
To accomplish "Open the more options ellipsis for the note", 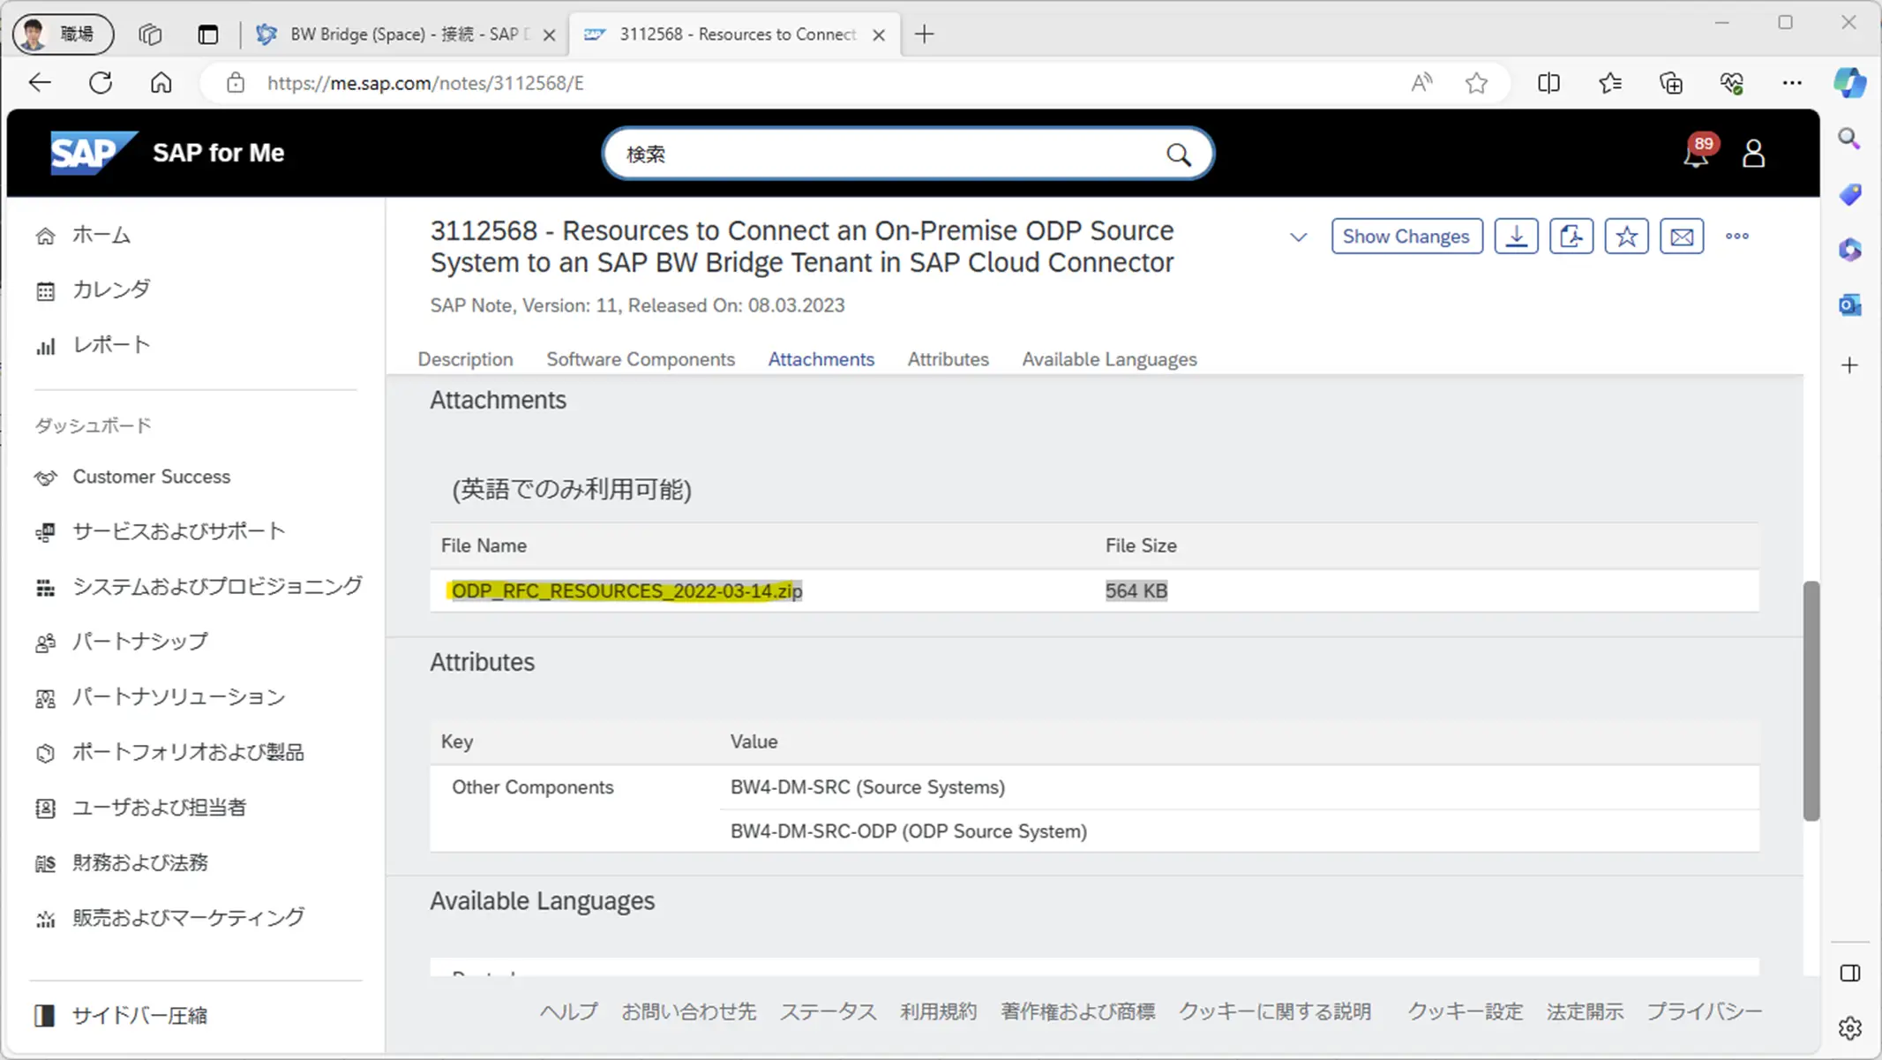I will [x=1737, y=237].
